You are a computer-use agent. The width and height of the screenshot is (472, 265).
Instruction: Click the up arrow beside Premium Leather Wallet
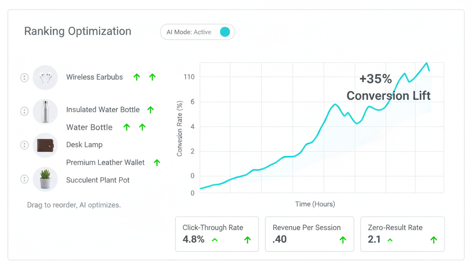click(157, 163)
